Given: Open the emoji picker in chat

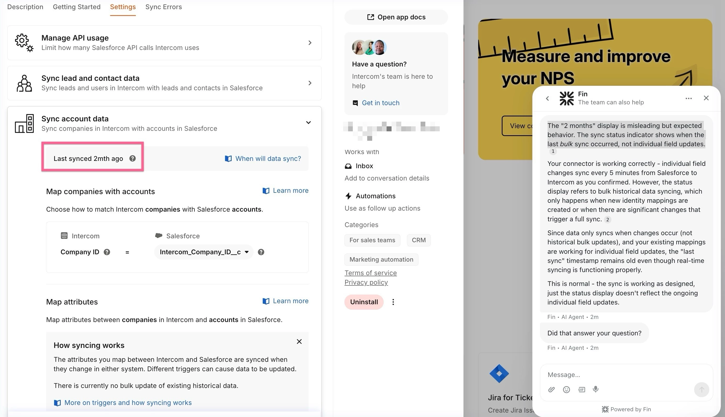Looking at the screenshot, I should pyautogui.click(x=566, y=389).
